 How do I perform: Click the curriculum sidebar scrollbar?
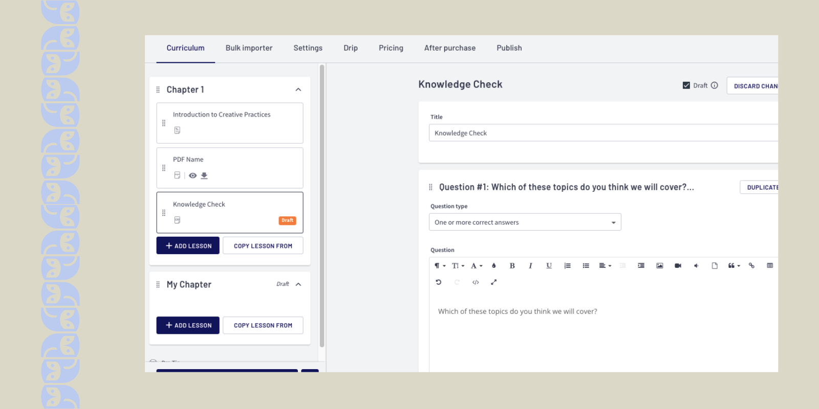(x=322, y=206)
